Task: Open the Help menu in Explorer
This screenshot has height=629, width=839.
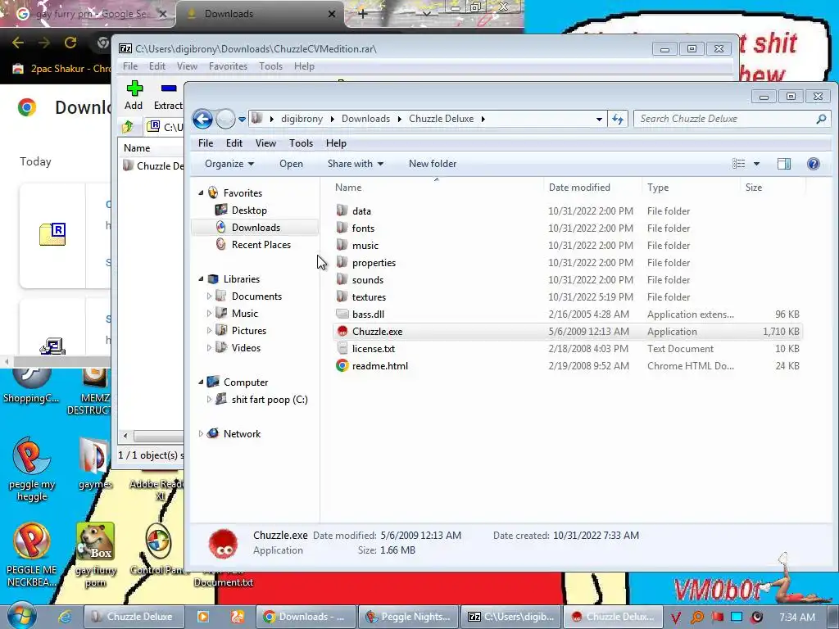Action: coord(336,143)
